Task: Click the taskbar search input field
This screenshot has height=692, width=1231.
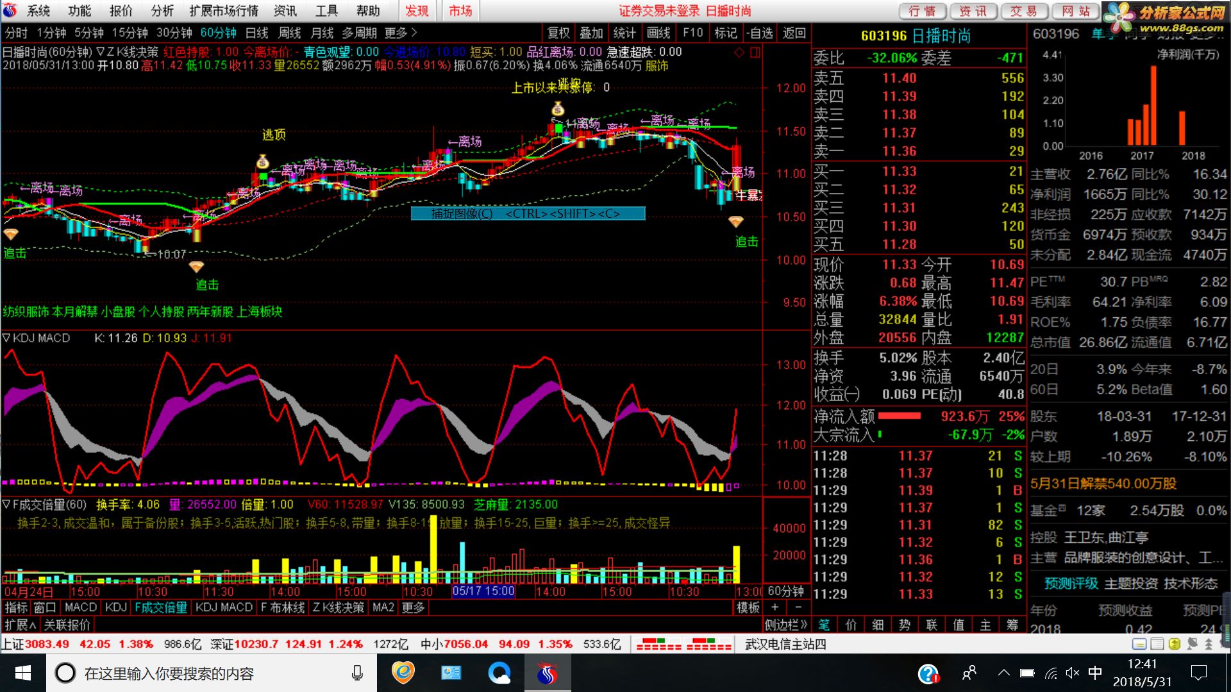Action: click(212, 673)
